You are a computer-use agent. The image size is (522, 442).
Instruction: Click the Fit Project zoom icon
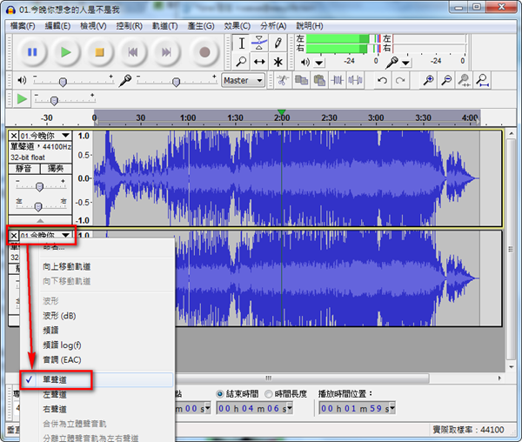click(482, 81)
